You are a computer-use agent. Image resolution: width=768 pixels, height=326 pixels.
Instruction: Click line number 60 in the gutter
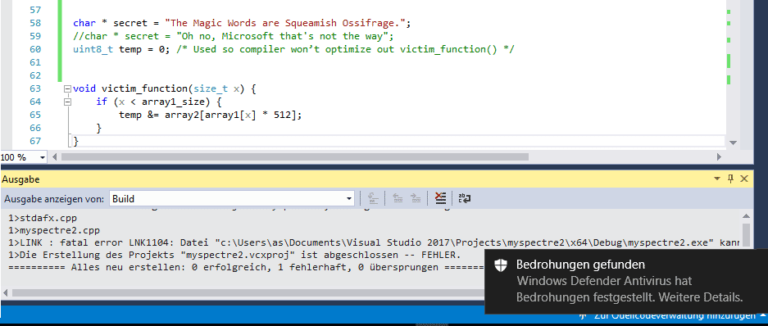tap(35, 49)
